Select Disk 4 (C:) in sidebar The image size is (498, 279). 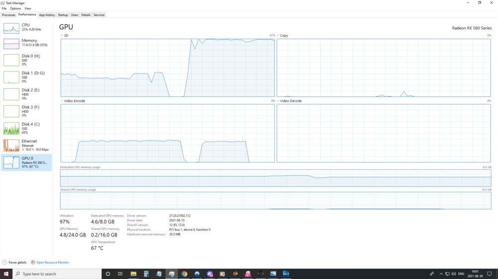coord(26,129)
